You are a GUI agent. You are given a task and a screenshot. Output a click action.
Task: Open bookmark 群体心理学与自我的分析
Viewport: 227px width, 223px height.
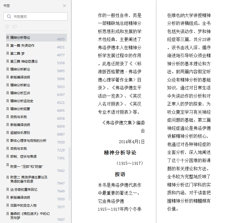coord(36,141)
